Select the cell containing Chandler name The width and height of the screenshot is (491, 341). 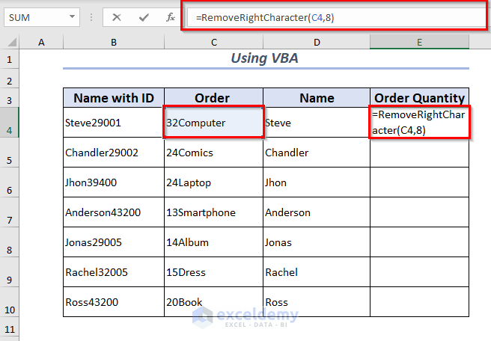click(316, 153)
